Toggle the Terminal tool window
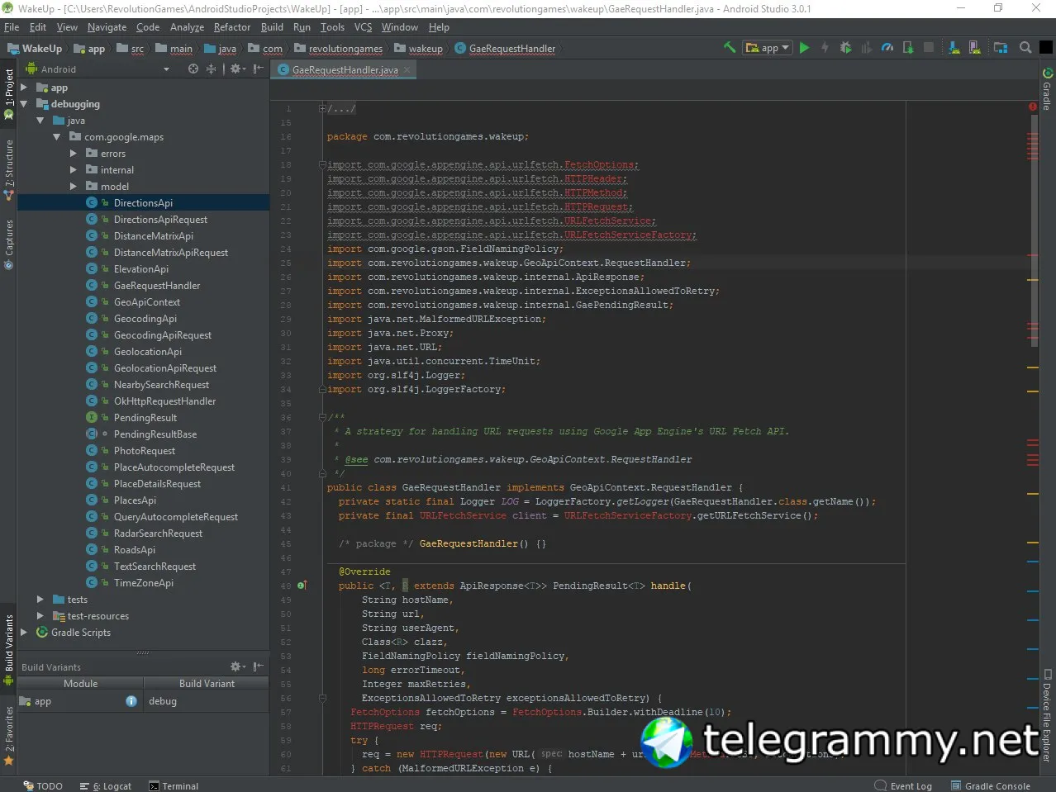 coord(174,785)
